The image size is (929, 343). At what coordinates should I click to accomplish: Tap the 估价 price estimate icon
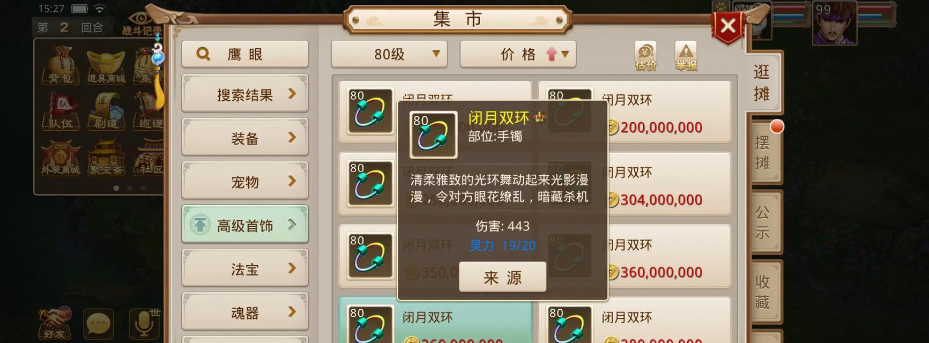[x=645, y=56]
